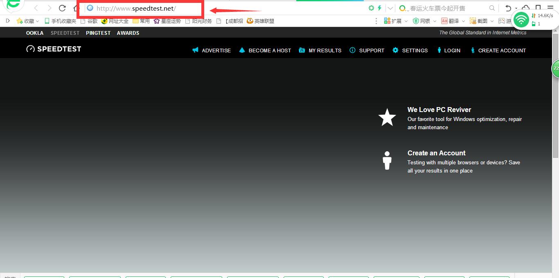The image size is (559, 278).
Task: Click the bookmarks bar overflow dots
Action: [376, 21]
